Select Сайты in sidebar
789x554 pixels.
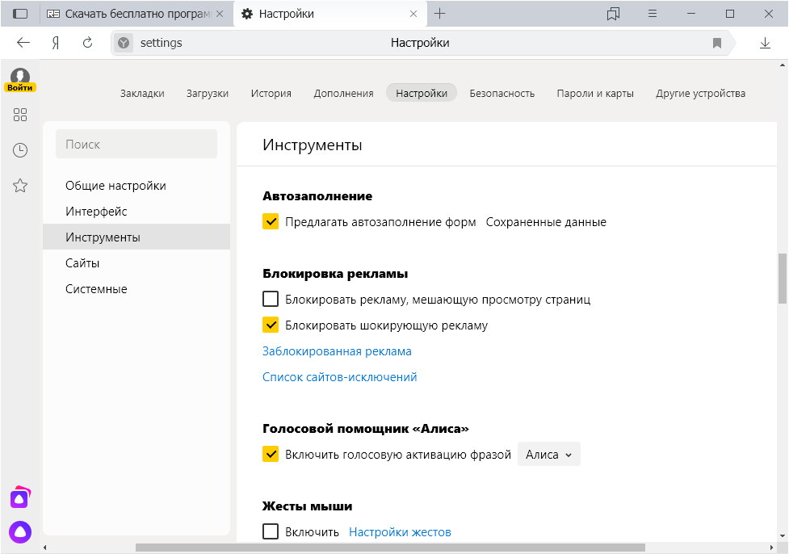[x=136, y=263]
